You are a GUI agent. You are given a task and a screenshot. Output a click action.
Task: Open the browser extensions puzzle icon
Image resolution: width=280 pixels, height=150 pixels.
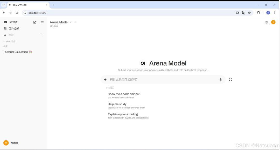click(x=258, y=13)
